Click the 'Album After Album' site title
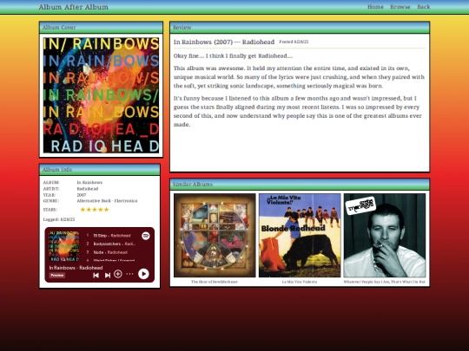Image resolution: width=469 pixels, height=351 pixels. (x=73, y=7)
